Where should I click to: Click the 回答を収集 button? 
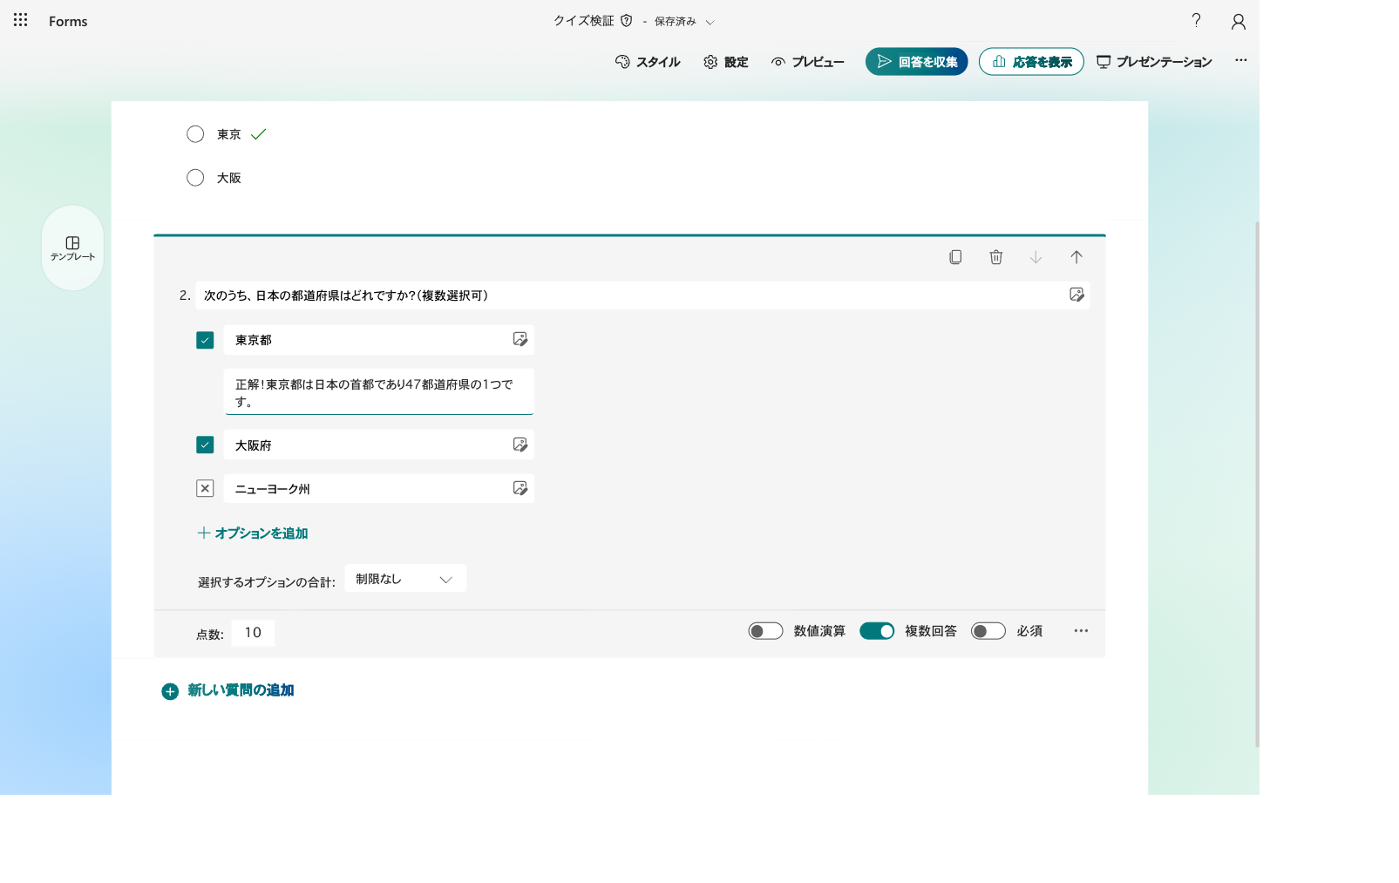click(x=917, y=62)
